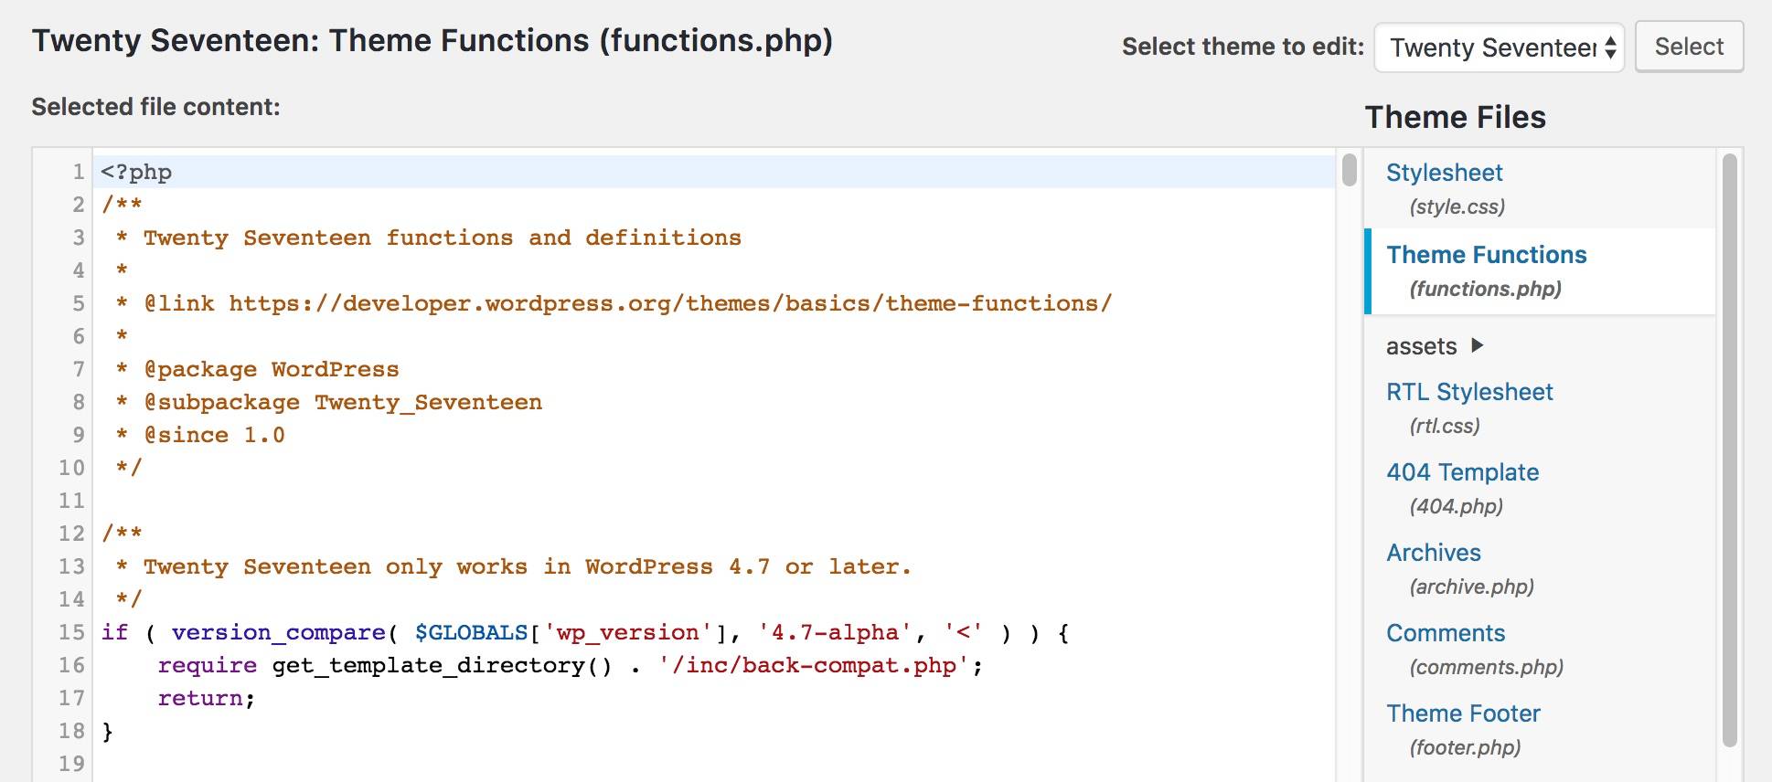1772x782 pixels.
Task: Click the require statement on line 16
Action: coord(209,664)
